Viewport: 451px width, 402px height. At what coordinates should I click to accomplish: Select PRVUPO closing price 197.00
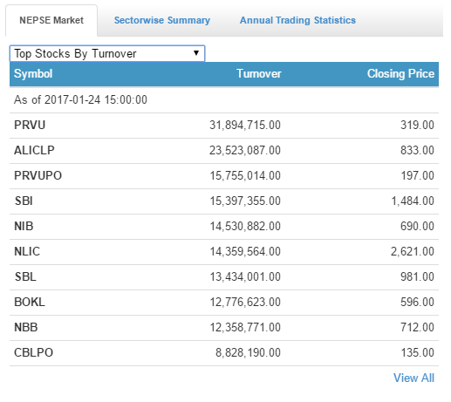tap(418, 175)
